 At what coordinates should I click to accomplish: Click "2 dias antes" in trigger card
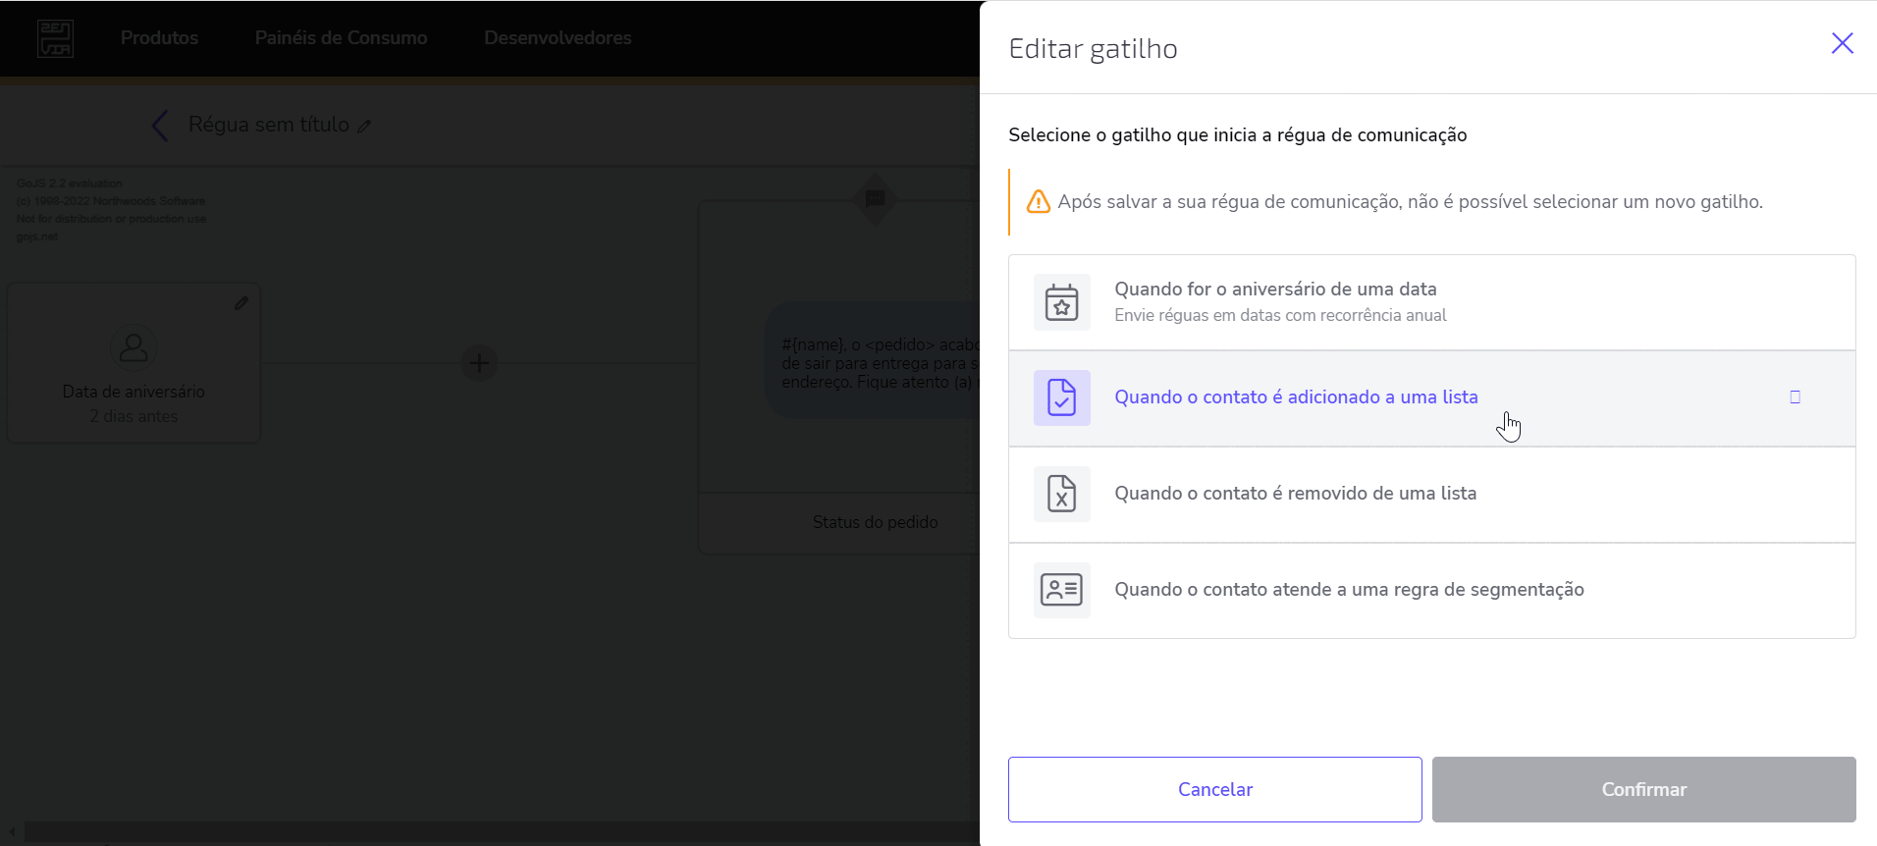click(x=134, y=416)
